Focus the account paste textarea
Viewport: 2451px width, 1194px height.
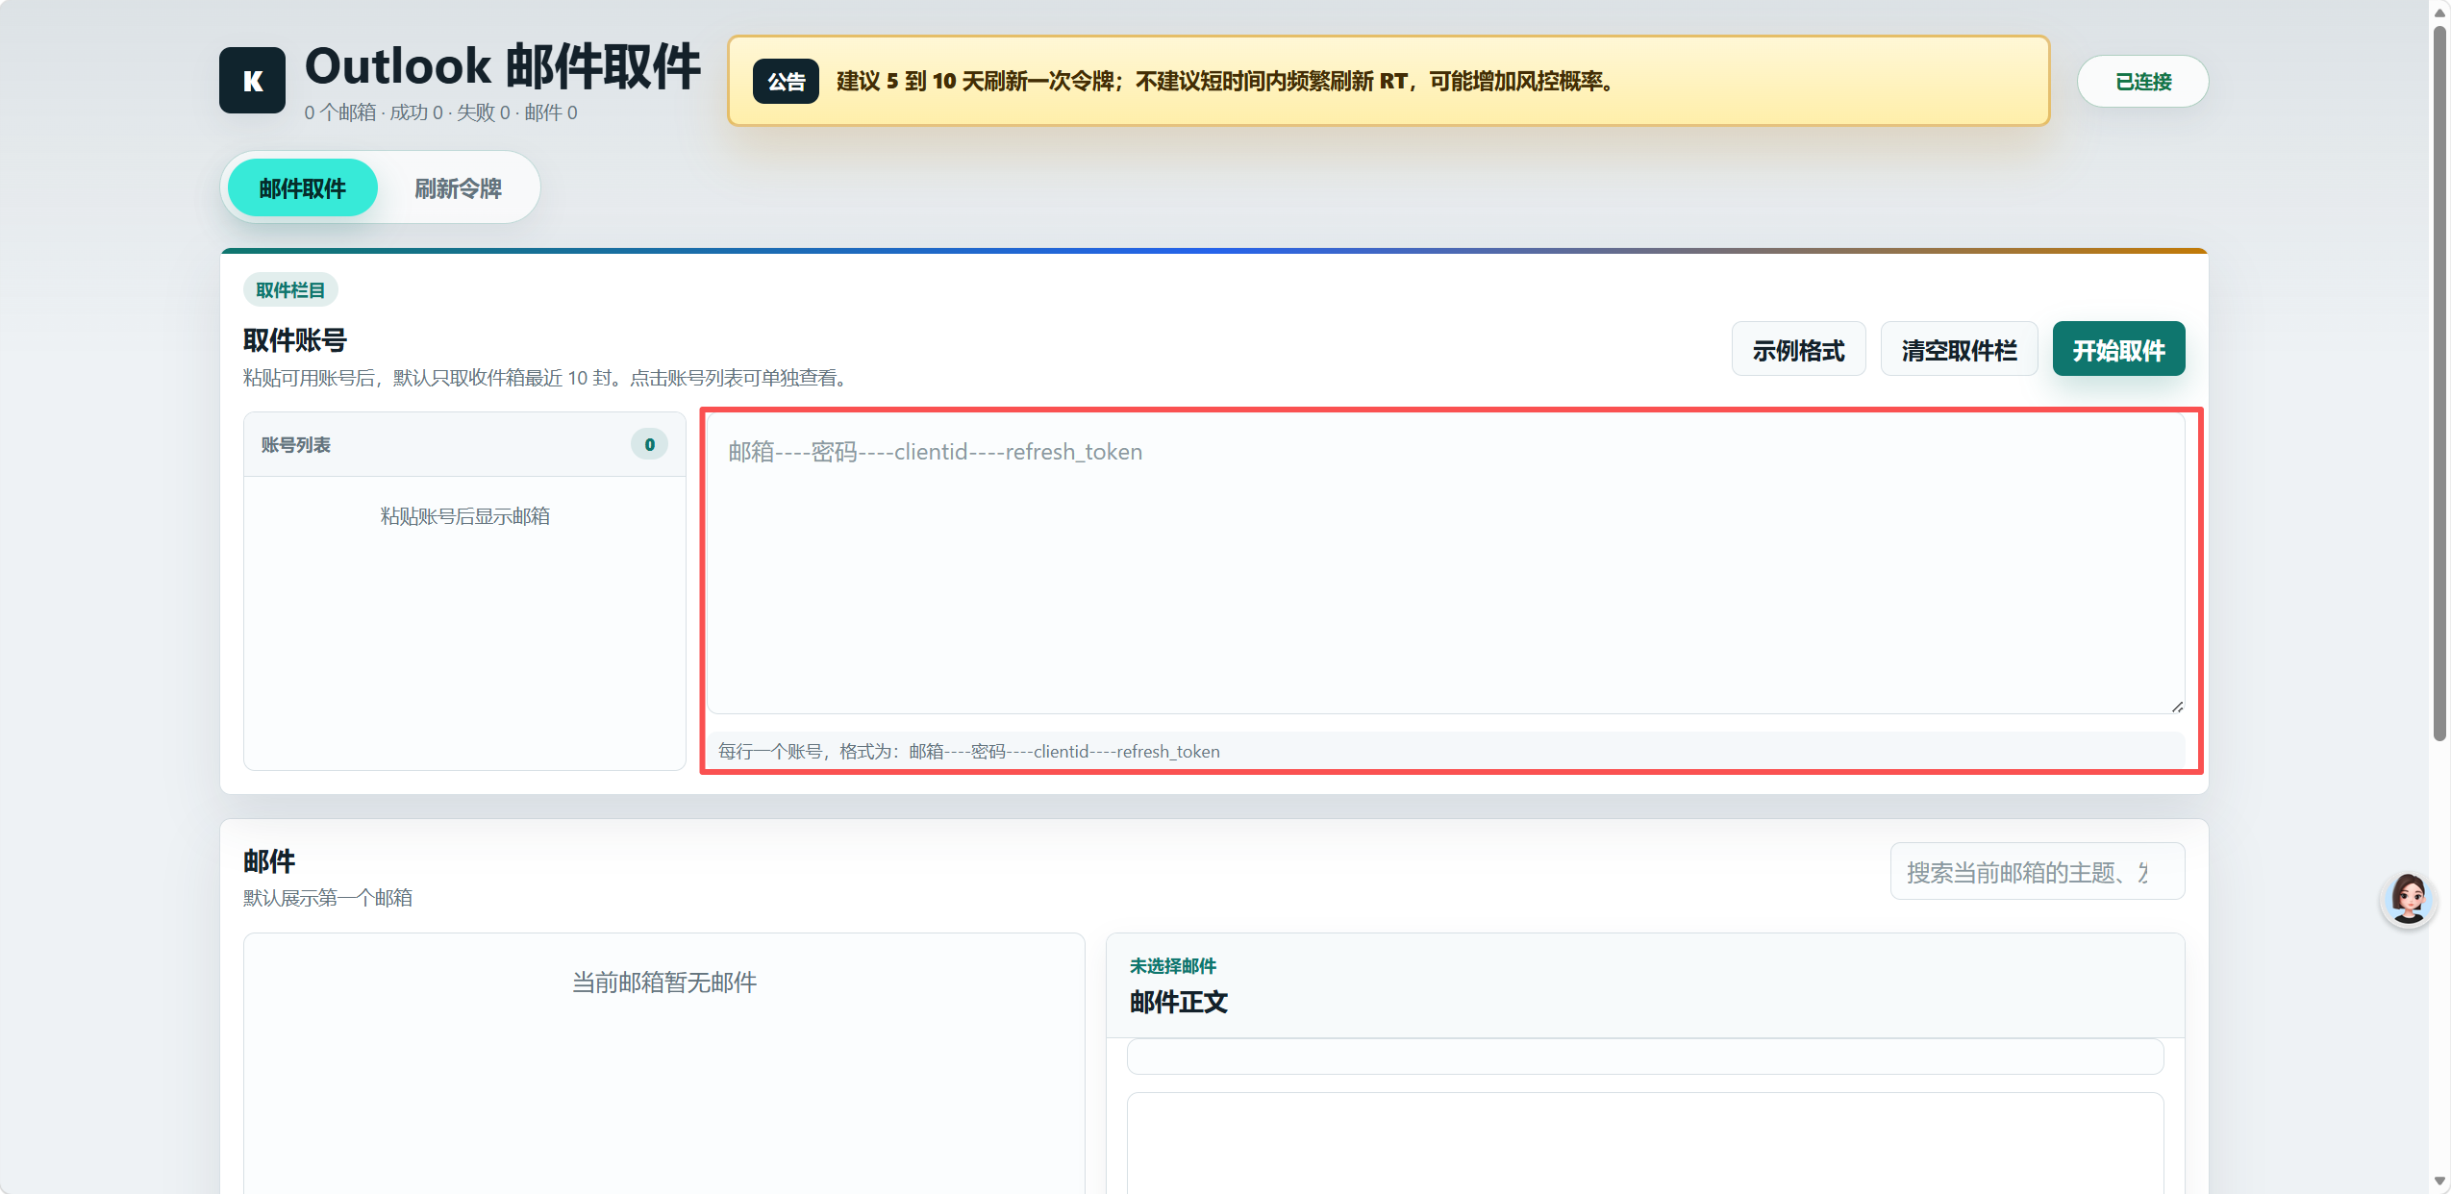pyautogui.click(x=1446, y=564)
